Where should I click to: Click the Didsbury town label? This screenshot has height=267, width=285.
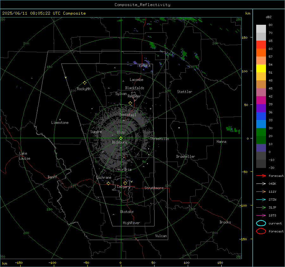(119, 142)
